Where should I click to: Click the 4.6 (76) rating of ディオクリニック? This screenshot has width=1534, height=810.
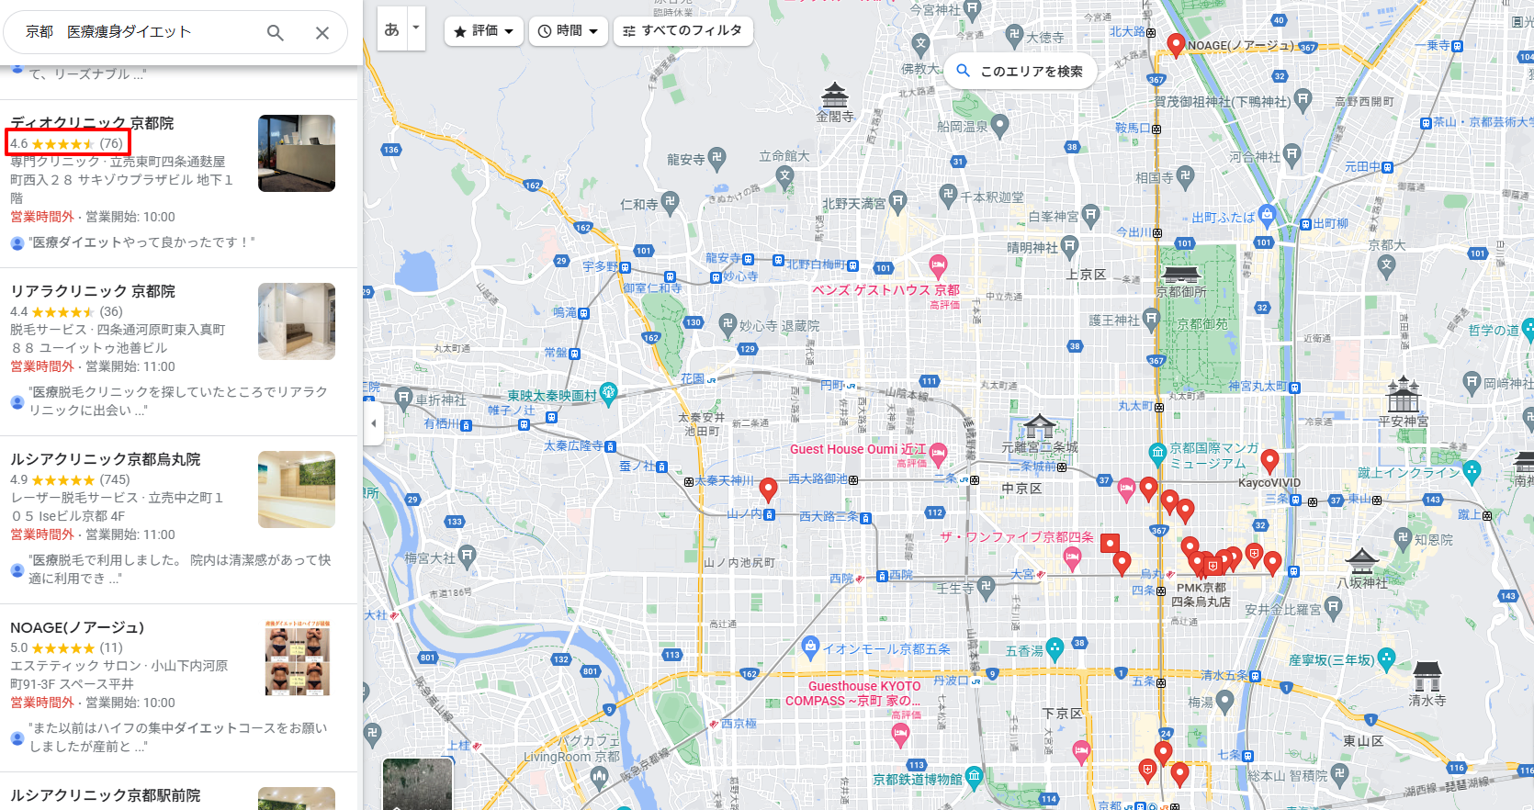[66, 143]
